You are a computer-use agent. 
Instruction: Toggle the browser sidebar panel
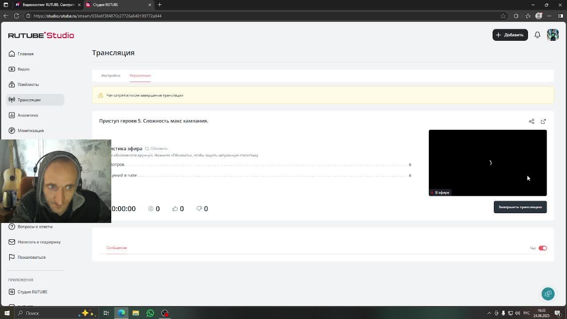560,16
